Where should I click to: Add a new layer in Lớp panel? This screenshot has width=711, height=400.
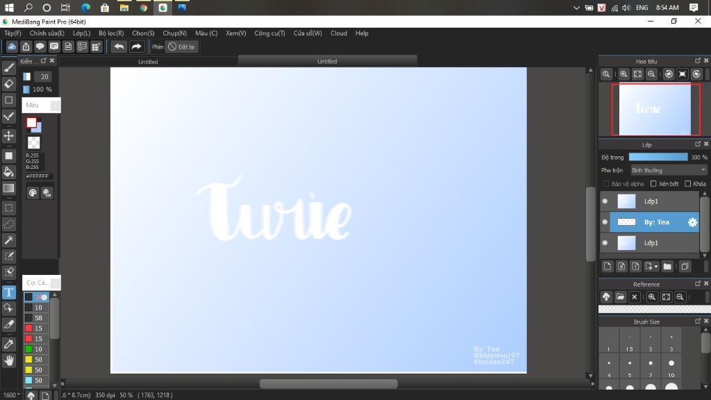point(608,266)
